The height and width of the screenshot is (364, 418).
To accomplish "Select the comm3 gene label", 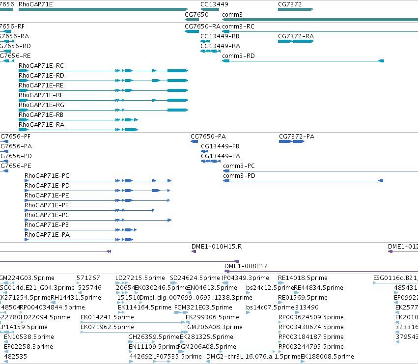I will (x=232, y=14).
